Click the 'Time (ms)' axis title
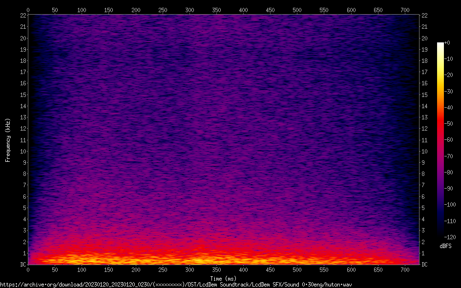Viewport: 461px width, 288px height. point(223,279)
